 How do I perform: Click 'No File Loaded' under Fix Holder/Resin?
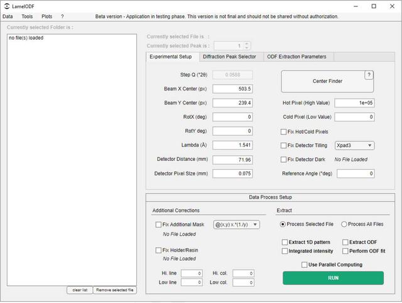[179, 258]
